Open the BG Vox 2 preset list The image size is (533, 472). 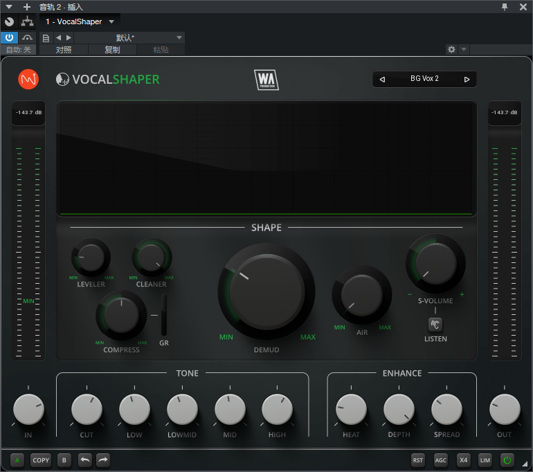click(x=424, y=79)
